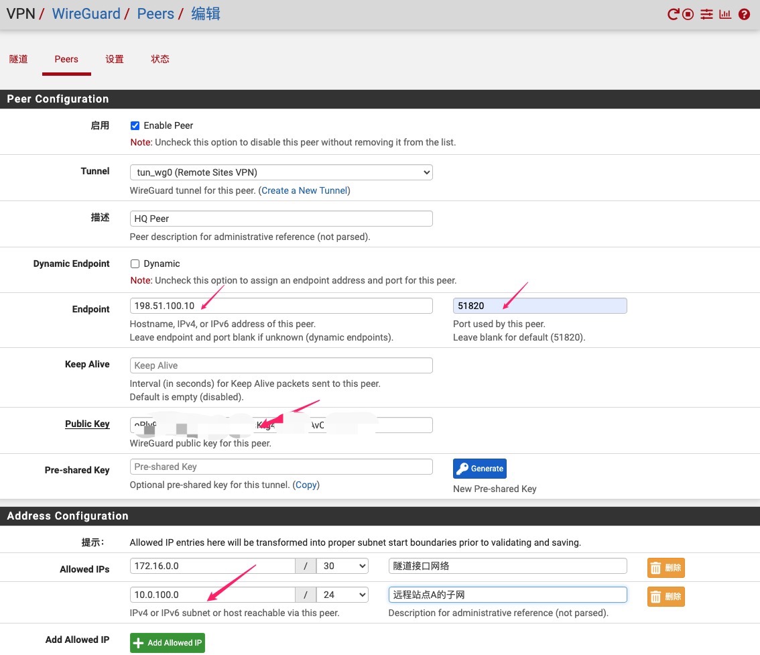This screenshot has height=655, width=760.
Task: Open the status chart icon
Action: coord(724,14)
